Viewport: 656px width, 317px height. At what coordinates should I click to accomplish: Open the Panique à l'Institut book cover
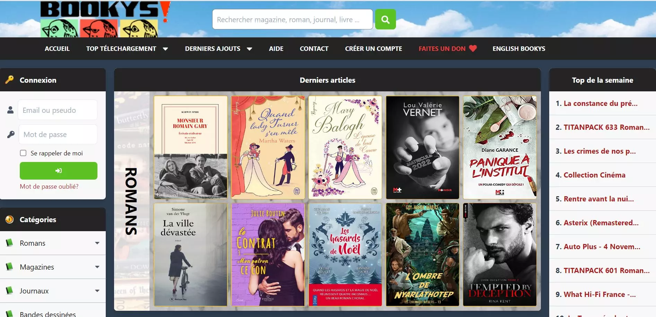point(500,147)
